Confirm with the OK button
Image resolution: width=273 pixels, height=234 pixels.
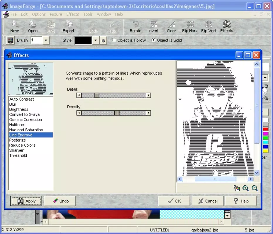[x=174, y=201]
